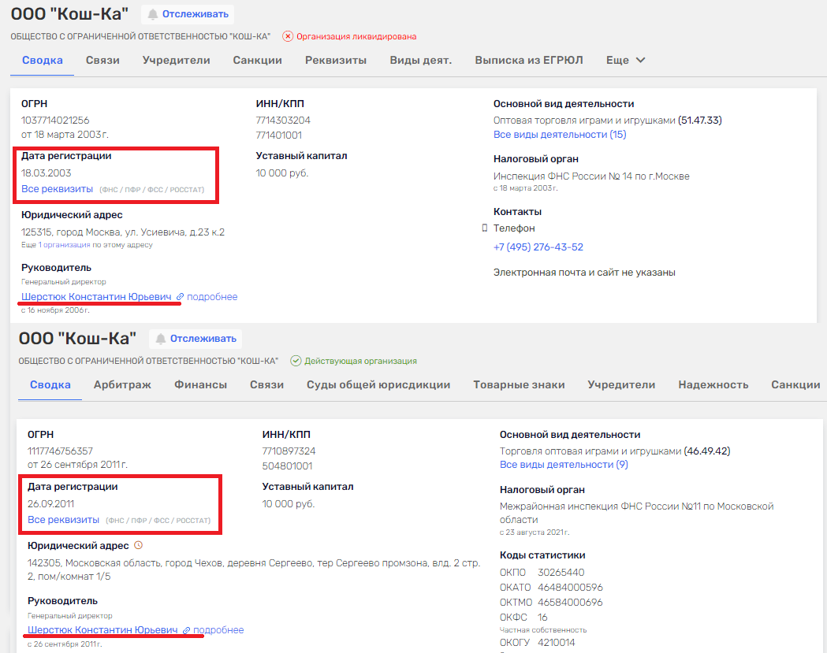Viewport: 827px width, 653px height.
Task: Click phone number +7 (495) 276-43-52
Action: tap(538, 247)
